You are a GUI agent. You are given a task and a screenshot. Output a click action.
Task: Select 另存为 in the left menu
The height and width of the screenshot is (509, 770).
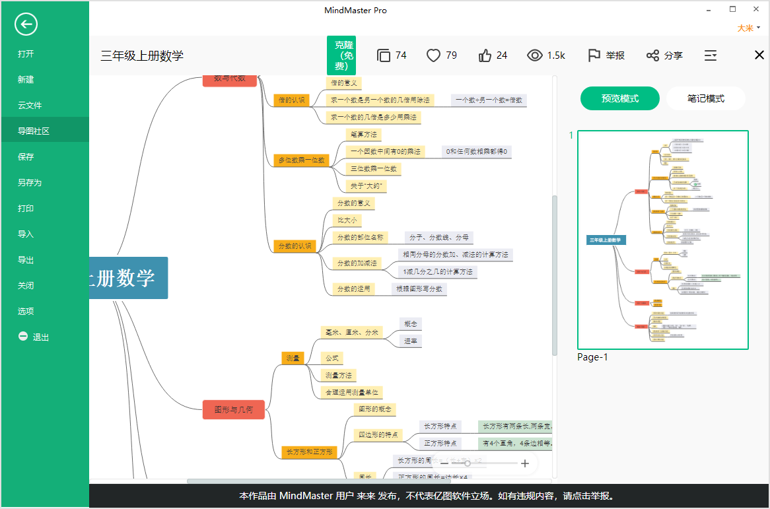45,183
